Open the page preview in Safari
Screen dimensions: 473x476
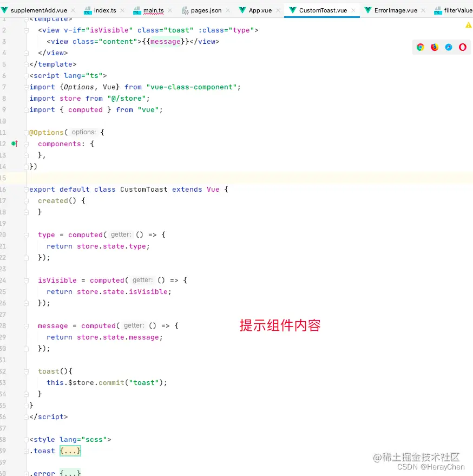click(x=449, y=47)
